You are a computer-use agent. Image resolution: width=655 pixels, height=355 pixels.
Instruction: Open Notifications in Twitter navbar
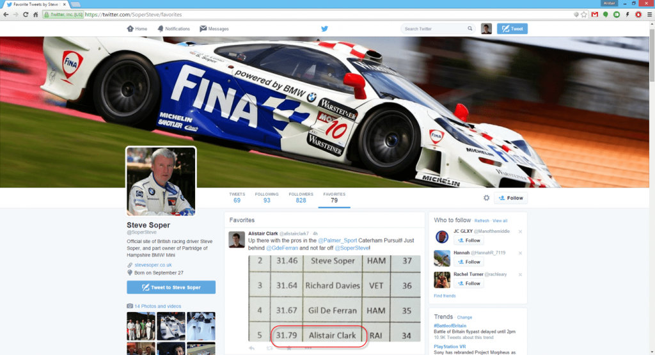(173, 29)
